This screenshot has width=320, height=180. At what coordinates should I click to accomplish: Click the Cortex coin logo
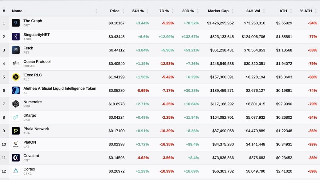click(x=16, y=171)
